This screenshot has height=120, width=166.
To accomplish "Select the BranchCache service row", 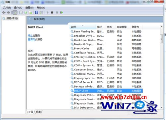I will 107,48.
